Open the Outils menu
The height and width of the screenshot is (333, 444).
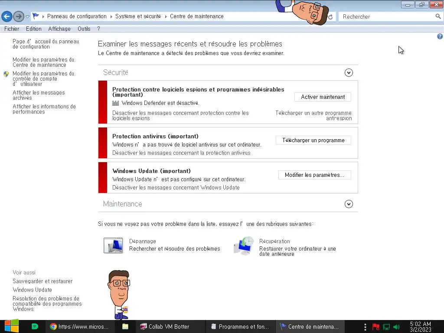(84, 29)
